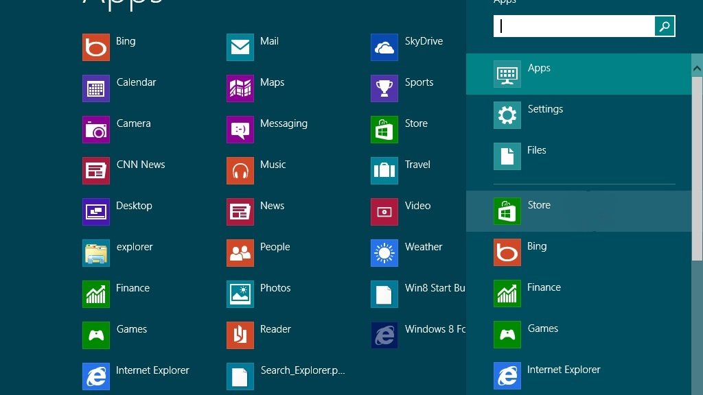Open the Search_Explorer.p... file
The height and width of the screenshot is (395, 703).
240,376
